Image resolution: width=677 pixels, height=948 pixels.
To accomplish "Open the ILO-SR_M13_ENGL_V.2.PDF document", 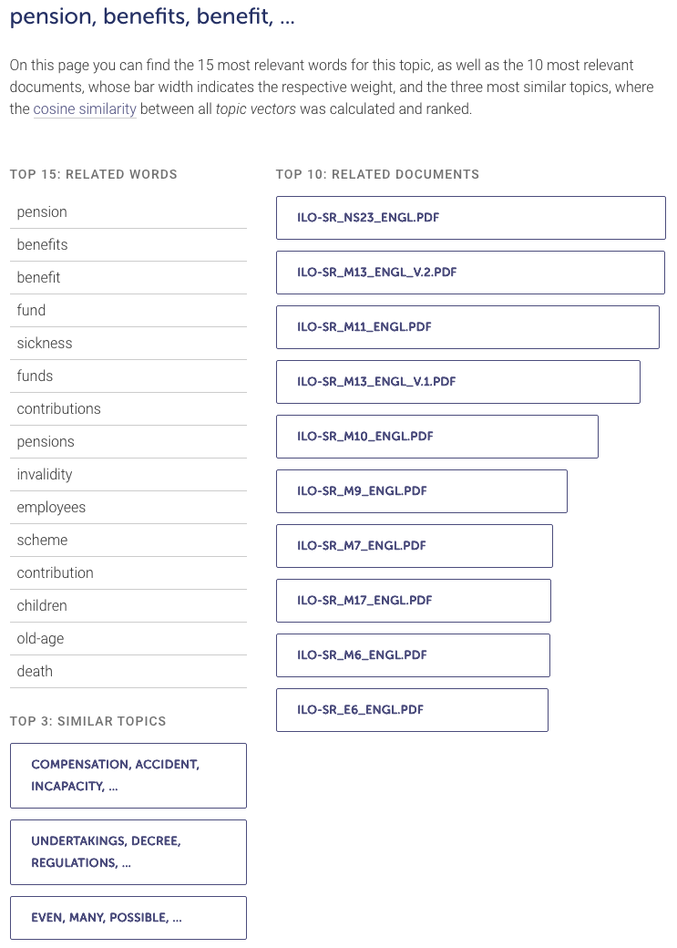I will tap(374, 273).
